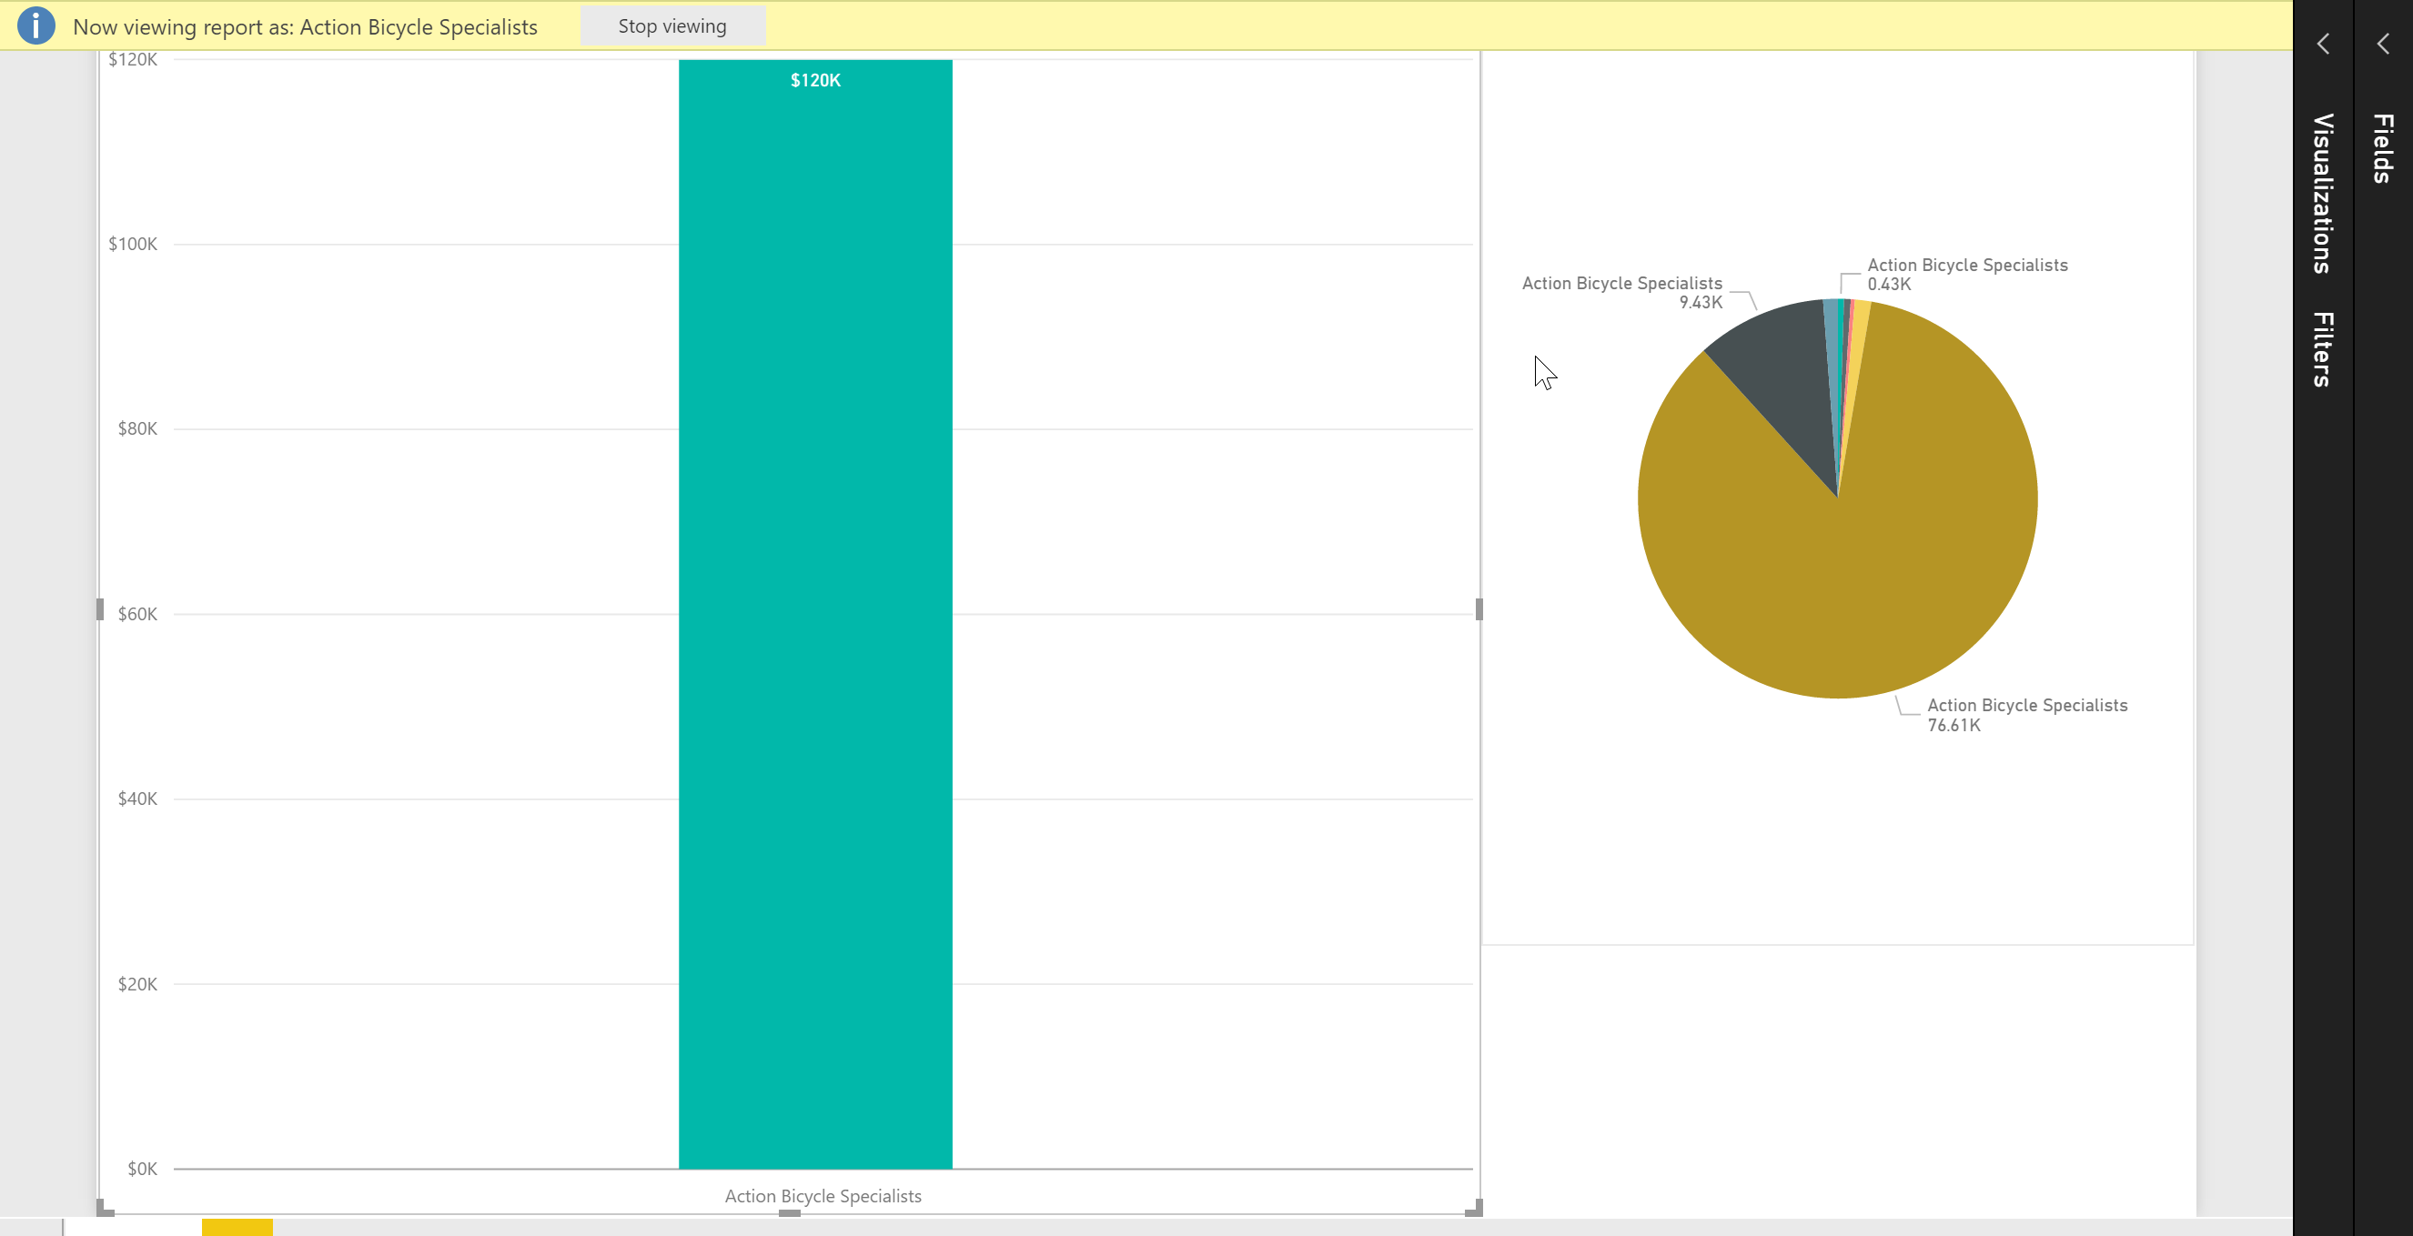Click the right-middle resize handle of bar chart
This screenshot has height=1236, width=2413.
1479,609
